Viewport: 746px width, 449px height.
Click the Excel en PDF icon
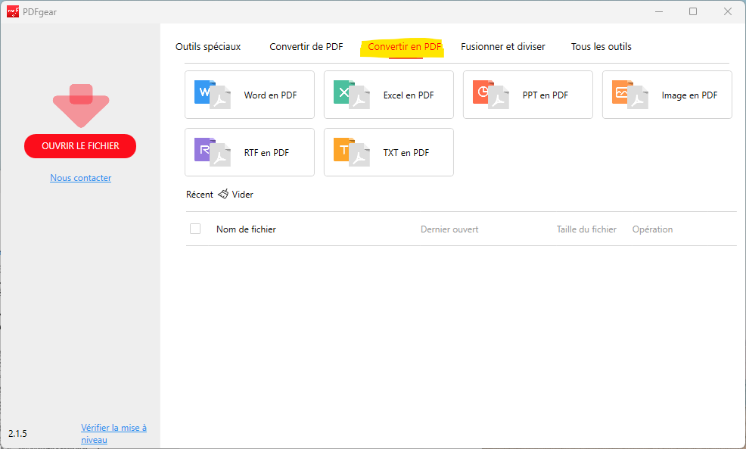click(x=352, y=95)
